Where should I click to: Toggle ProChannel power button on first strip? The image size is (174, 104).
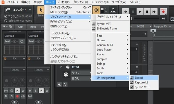tap(22, 41)
